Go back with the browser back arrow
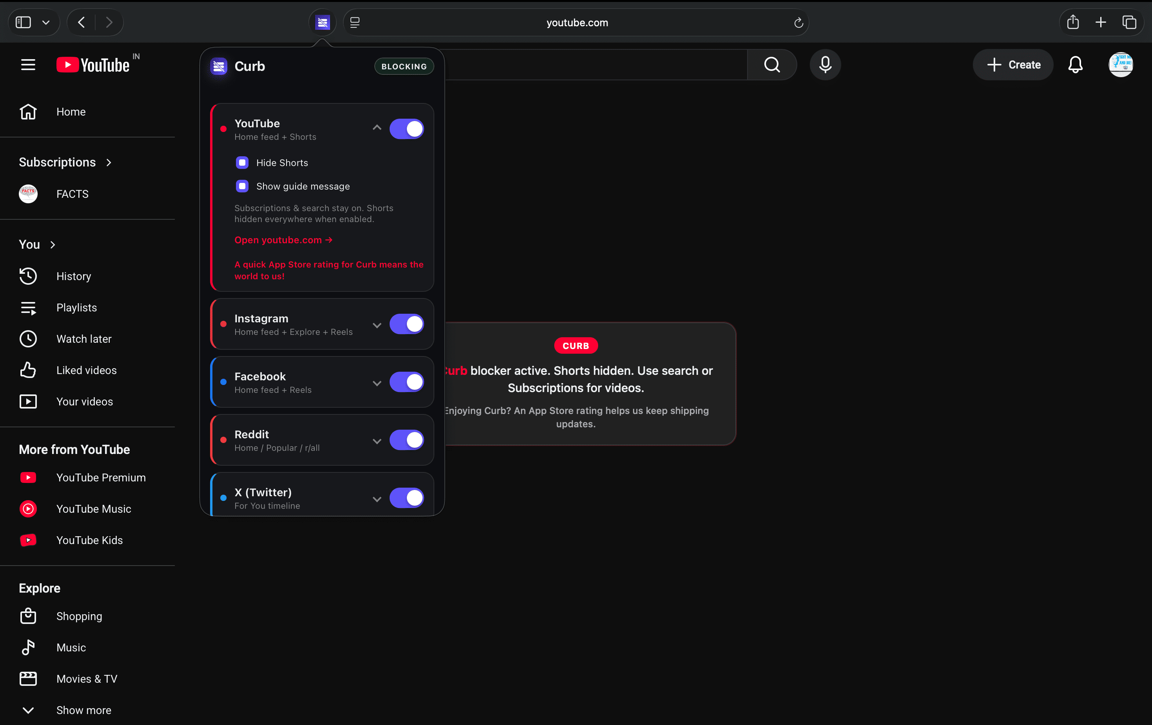The width and height of the screenshot is (1152, 725). coord(82,22)
